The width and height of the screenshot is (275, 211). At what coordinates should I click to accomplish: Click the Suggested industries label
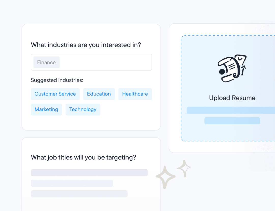pyautogui.click(x=57, y=80)
